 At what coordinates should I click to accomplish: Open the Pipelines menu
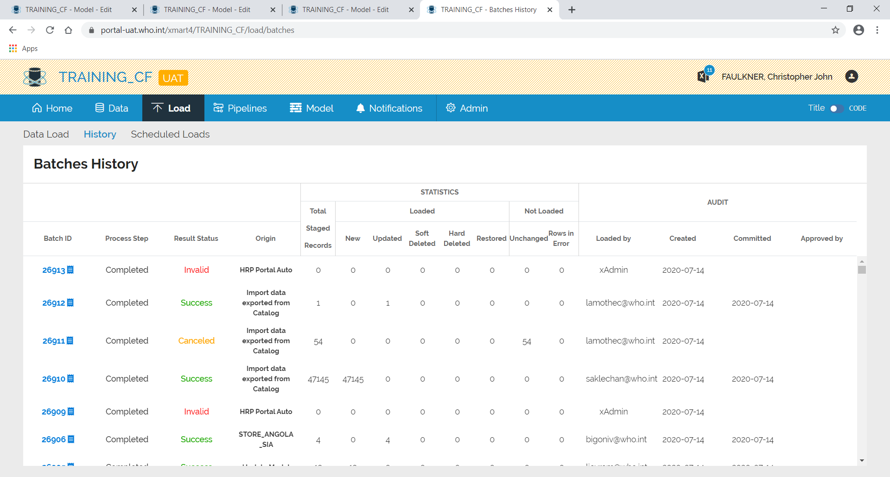click(240, 108)
